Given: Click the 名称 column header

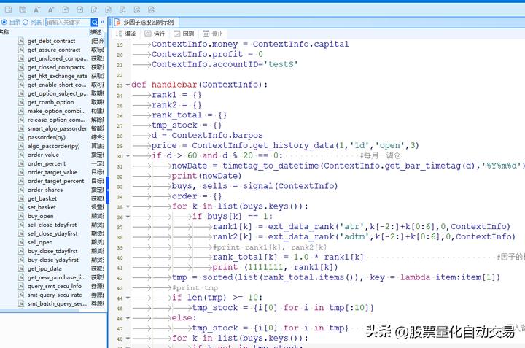Looking at the screenshot, I should pos(6,32).
